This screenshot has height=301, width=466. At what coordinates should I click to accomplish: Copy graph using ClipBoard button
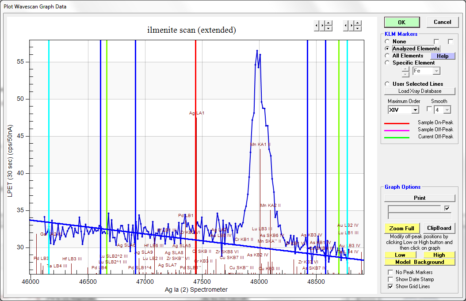tap(439, 228)
